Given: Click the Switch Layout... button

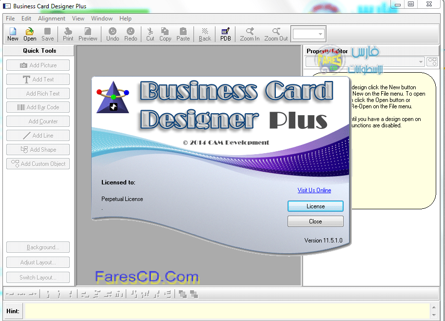Looking at the screenshot, I should point(38,277).
